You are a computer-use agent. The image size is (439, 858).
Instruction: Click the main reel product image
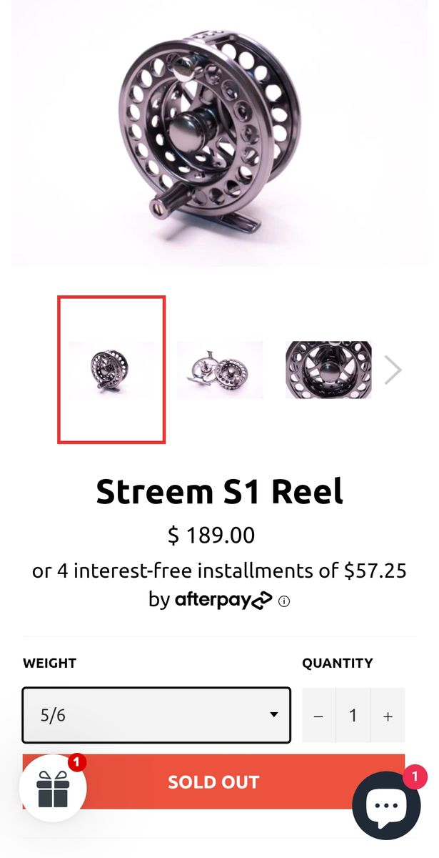pos(219,134)
